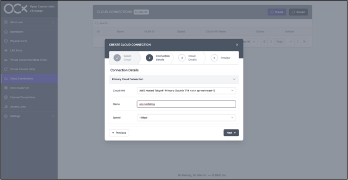Click the Cloud Connections cloud icon
Viewport: 348px width, 180px height.
pos(6,79)
